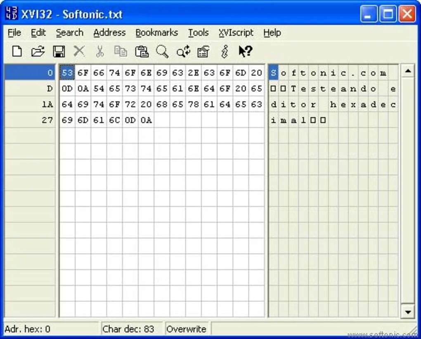The width and height of the screenshot is (421, 339).
Task: Click the 'Adr. hex: 0' status field
Action: (51, 329)
